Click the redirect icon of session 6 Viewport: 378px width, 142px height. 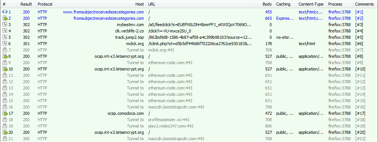[5, 44]
